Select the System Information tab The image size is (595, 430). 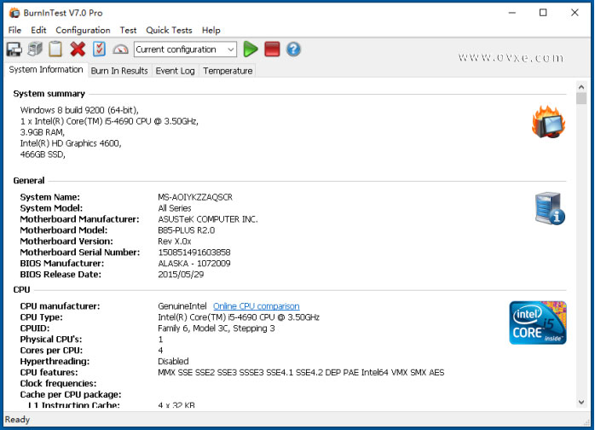point(46,70)
